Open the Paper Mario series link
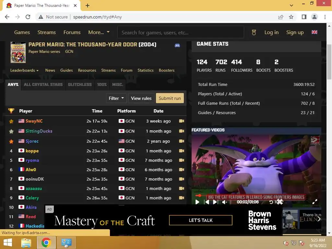332x249 pixels. tap(44, 52)
